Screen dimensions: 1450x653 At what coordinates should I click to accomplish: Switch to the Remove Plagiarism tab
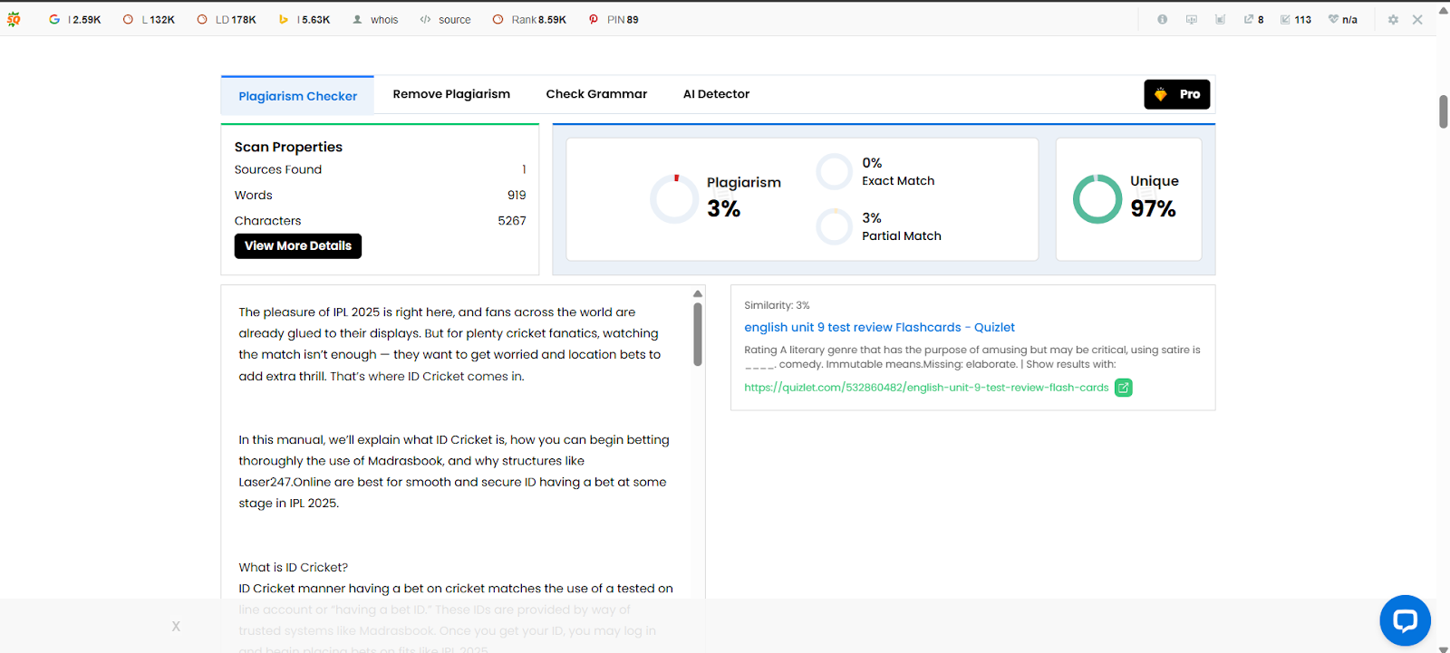tap(451, 94)
